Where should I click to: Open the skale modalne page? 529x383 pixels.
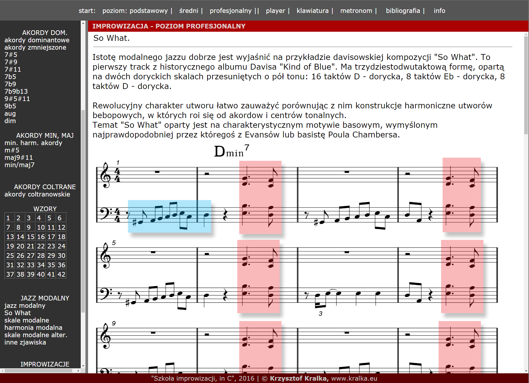pos(26,320)
